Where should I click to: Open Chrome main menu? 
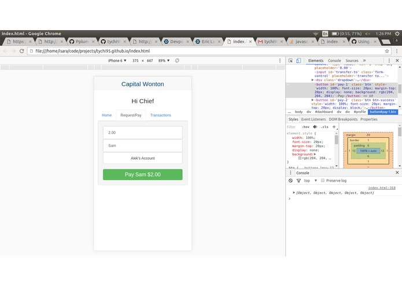click(397, 51)
